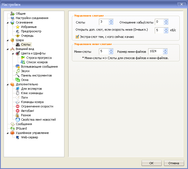Click the Клик комманды mouse icon
This screenshot has height=169, width=188.
point(18,93)
